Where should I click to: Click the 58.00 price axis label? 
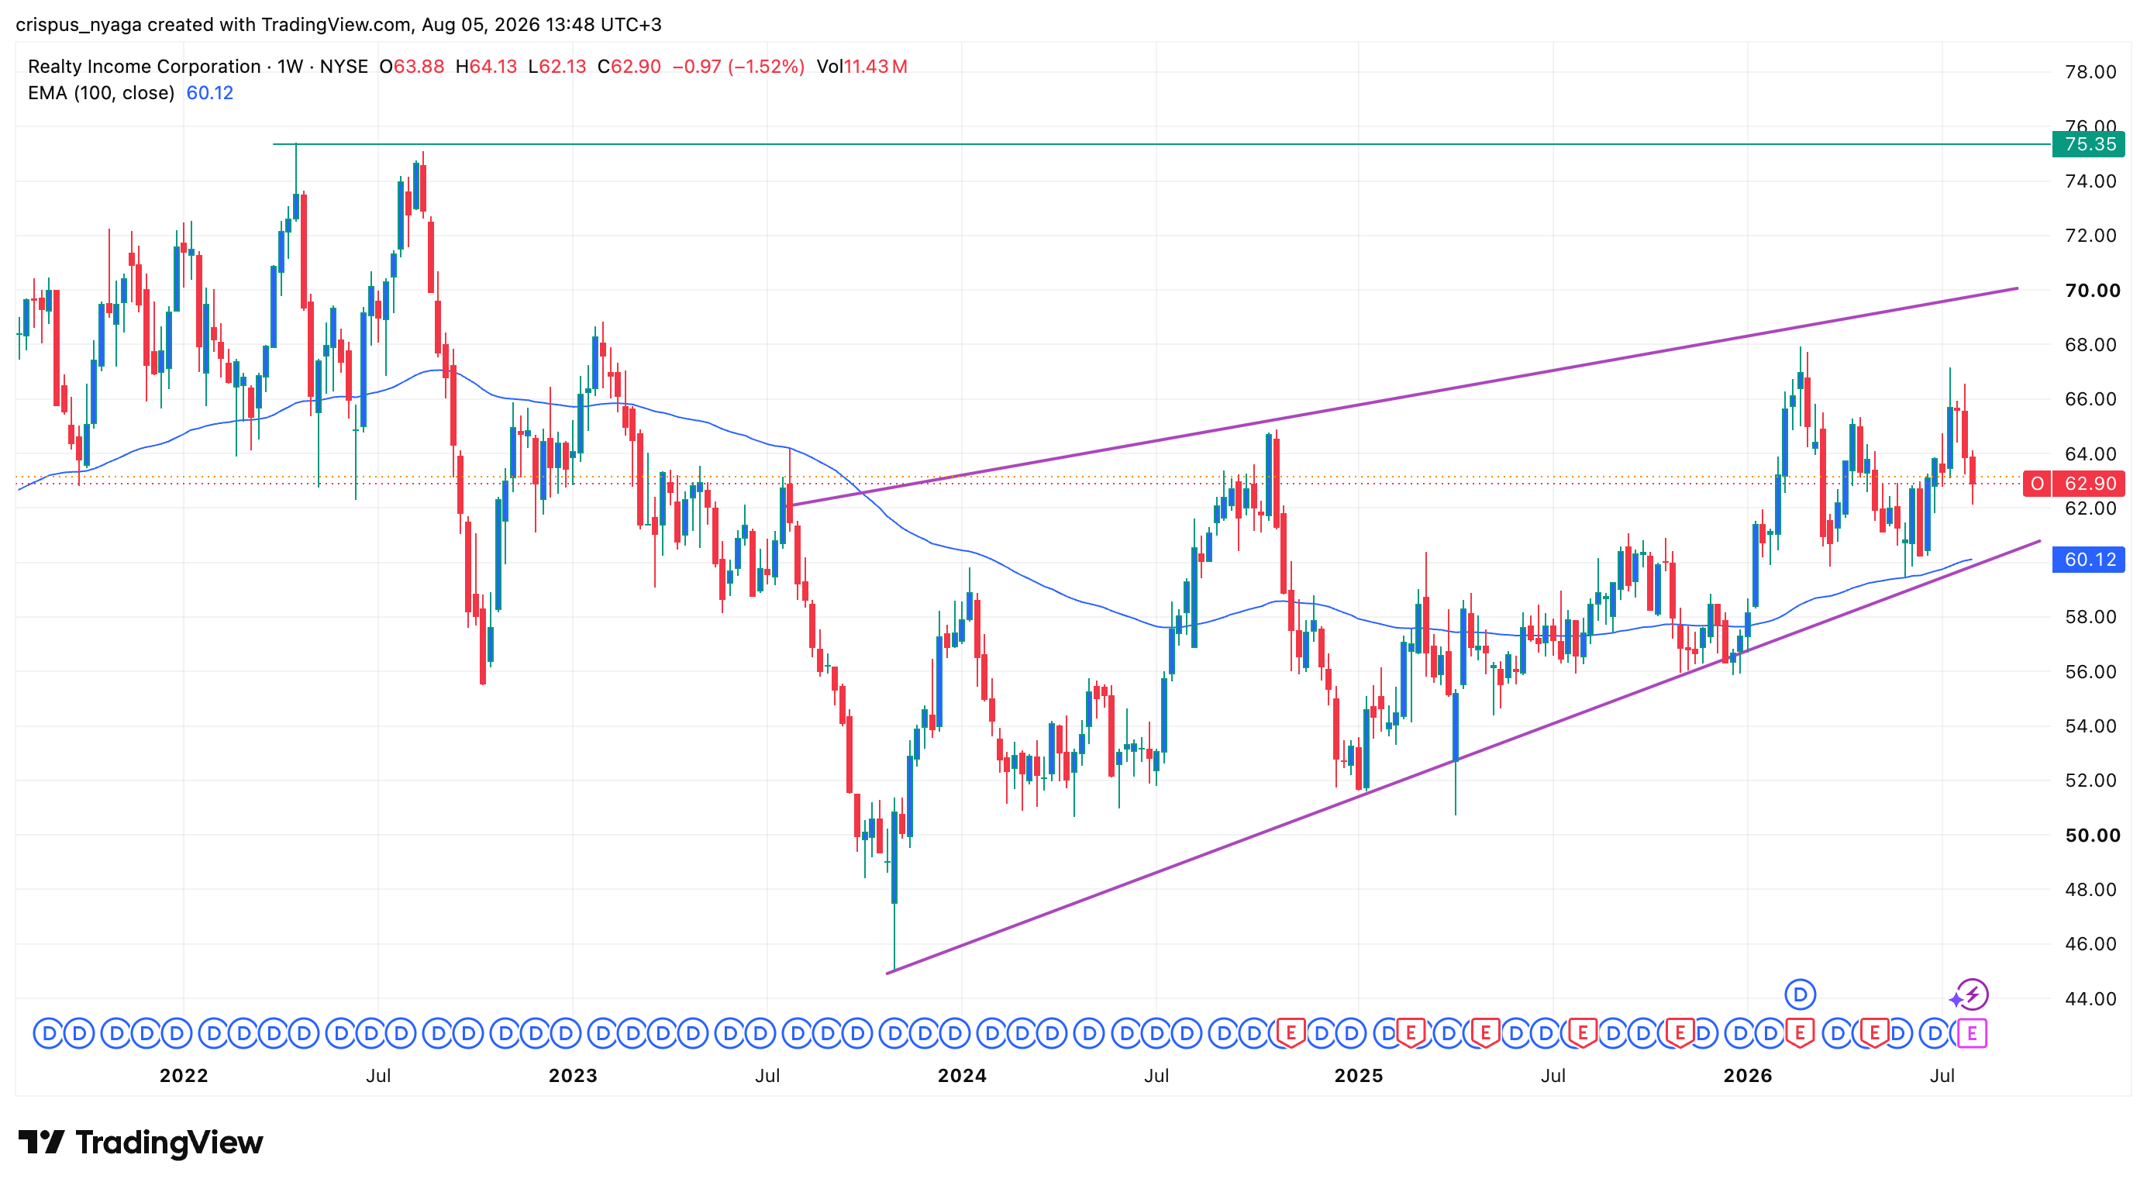point(2090,616)
